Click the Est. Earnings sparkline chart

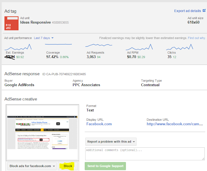click(18, 47)
